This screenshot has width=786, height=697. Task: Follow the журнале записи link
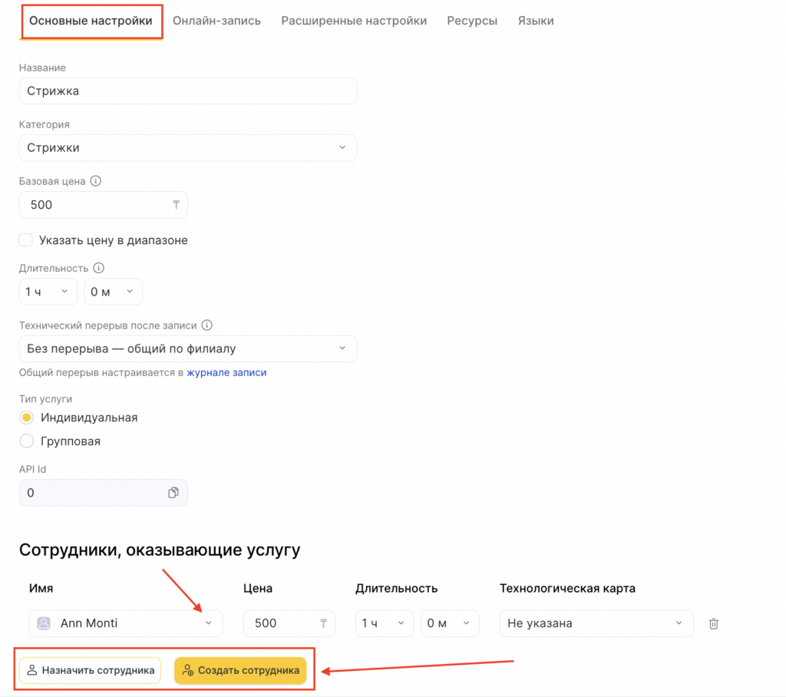(226, 373)
